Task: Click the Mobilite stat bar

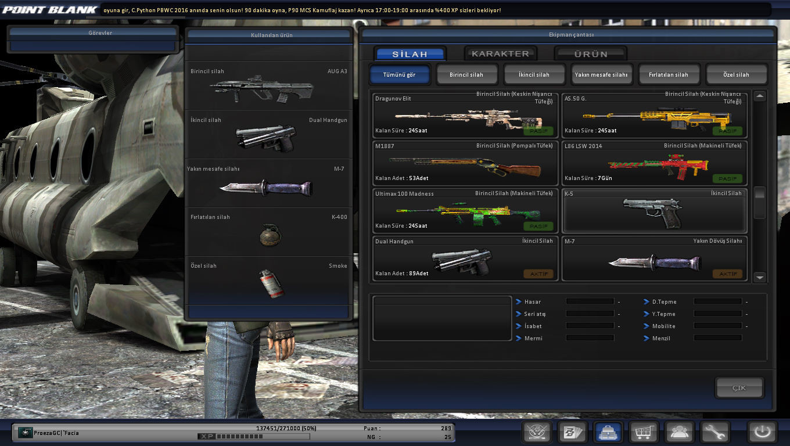Action: pyautogui.click(x=718, y=326)
